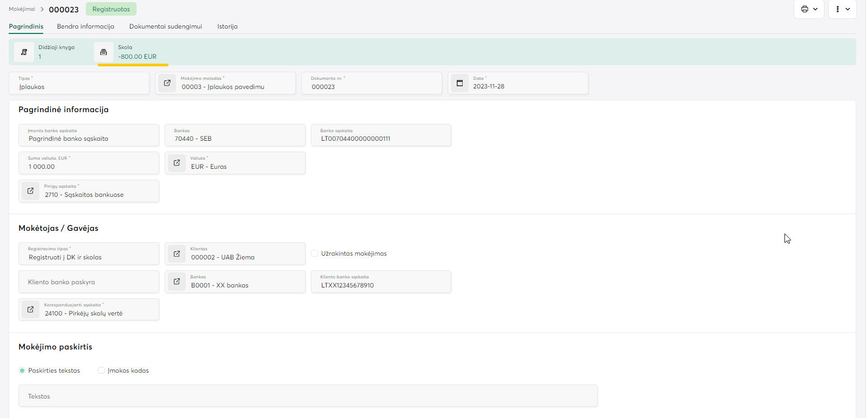866x418 pixels.
Task: Open Mokėjimo metodas external link icon
Action: pos(167,83)
